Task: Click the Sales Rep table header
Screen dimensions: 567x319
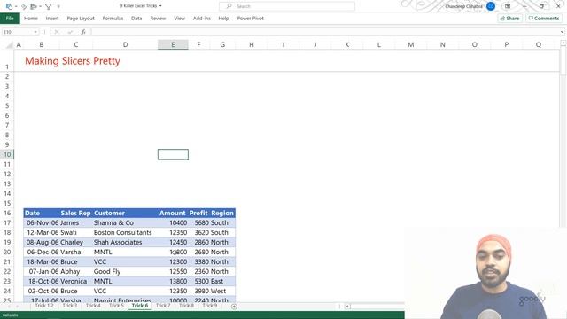Action: [x=75, y=213]
